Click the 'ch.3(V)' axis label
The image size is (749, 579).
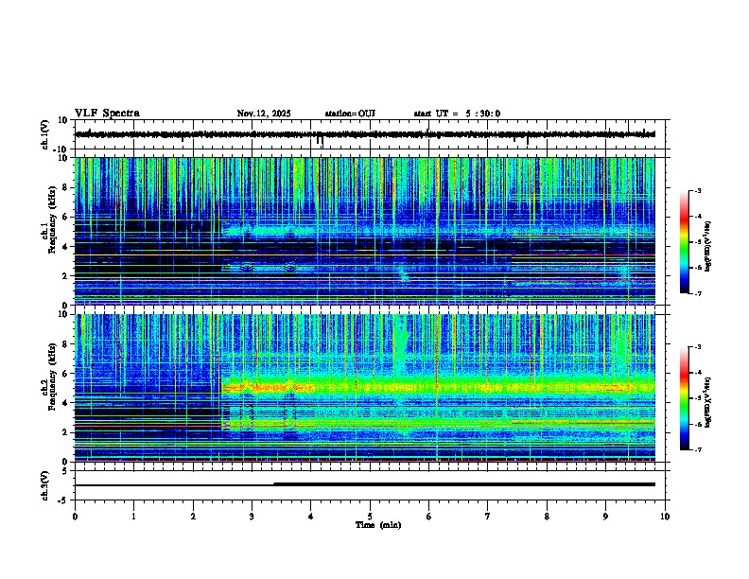click(45, 485)
